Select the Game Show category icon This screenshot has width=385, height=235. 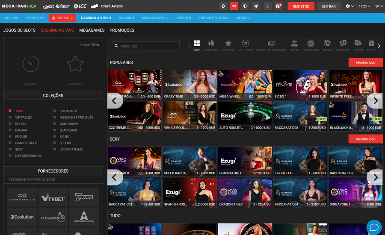tap(311, 46)
